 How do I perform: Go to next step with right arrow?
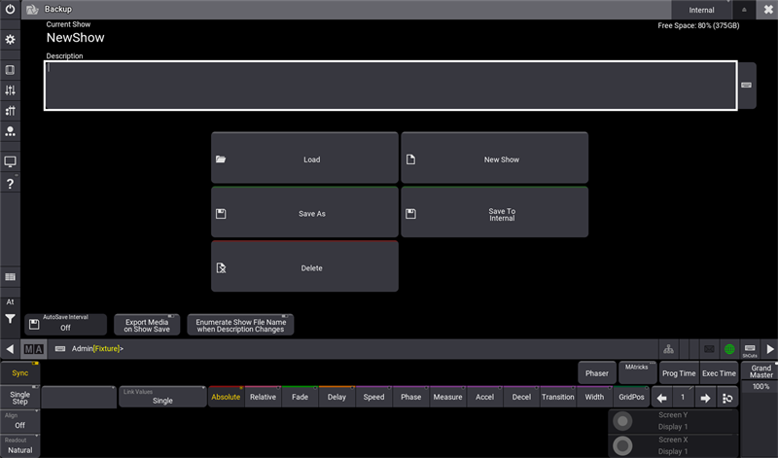coord(705,398)
